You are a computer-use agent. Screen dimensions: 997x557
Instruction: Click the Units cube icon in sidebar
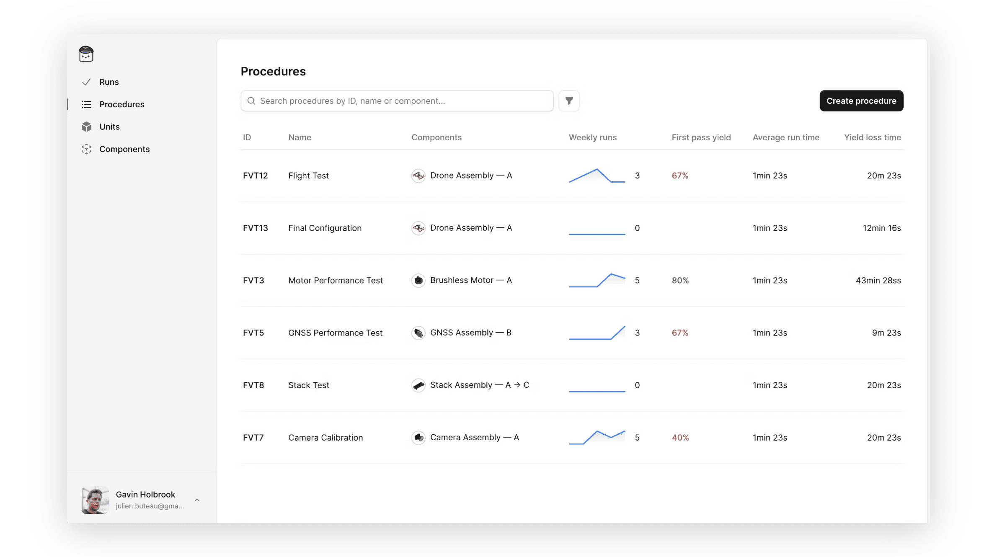(86, 126)
